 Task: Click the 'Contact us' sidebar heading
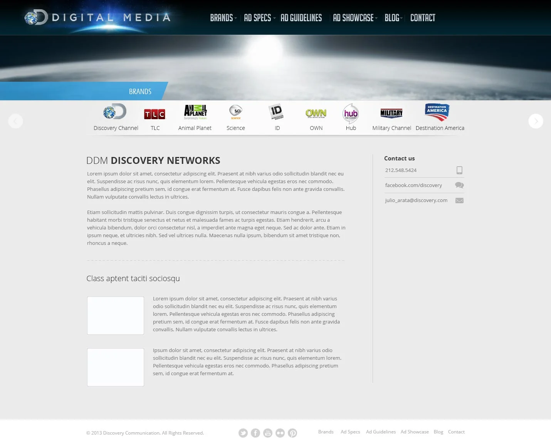399,158
